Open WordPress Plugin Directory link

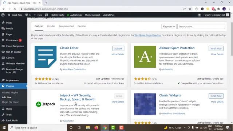148,35
